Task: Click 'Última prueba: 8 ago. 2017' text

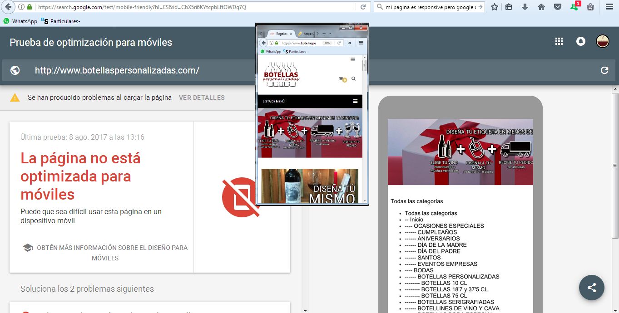Action: click(82, 137)
